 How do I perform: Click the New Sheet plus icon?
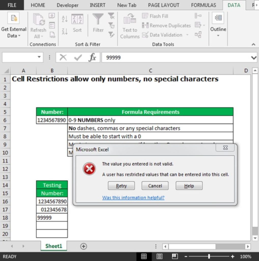pos(83,246)
